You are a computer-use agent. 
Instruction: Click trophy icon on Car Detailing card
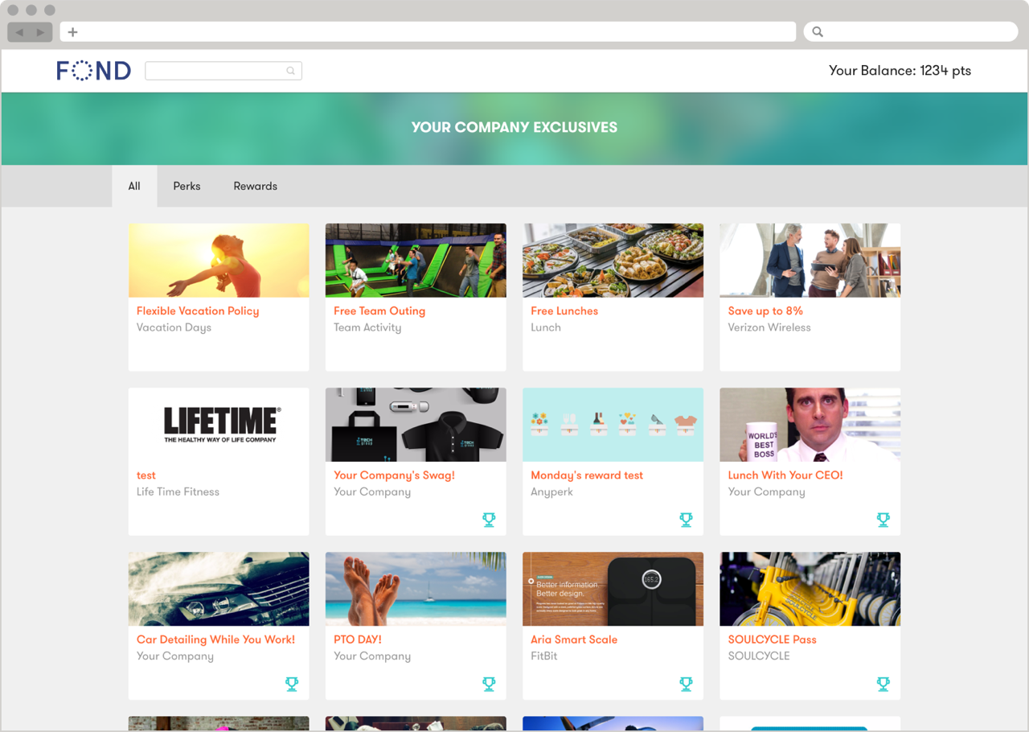[292, 684]
